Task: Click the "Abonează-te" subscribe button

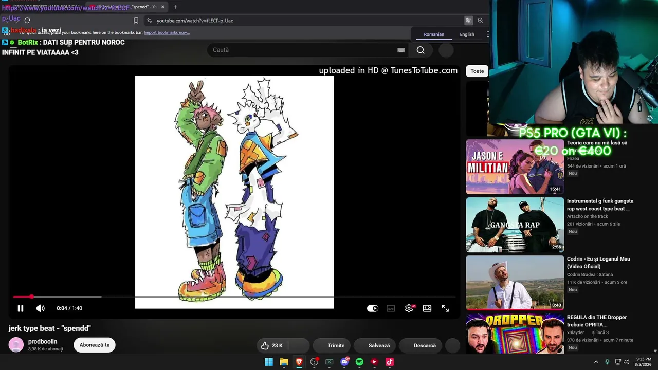Action: (95, 345)
